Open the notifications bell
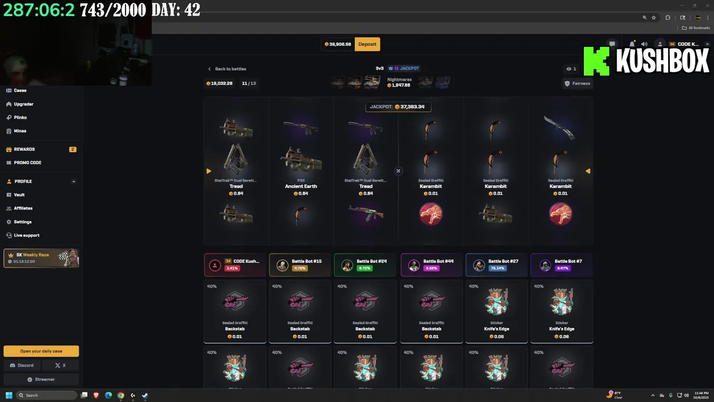Screen dimensions: 714x402 632,44
